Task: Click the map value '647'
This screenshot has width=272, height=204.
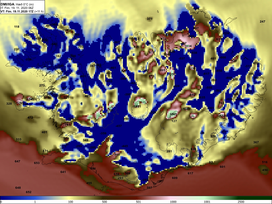Action: coord(17,161)
